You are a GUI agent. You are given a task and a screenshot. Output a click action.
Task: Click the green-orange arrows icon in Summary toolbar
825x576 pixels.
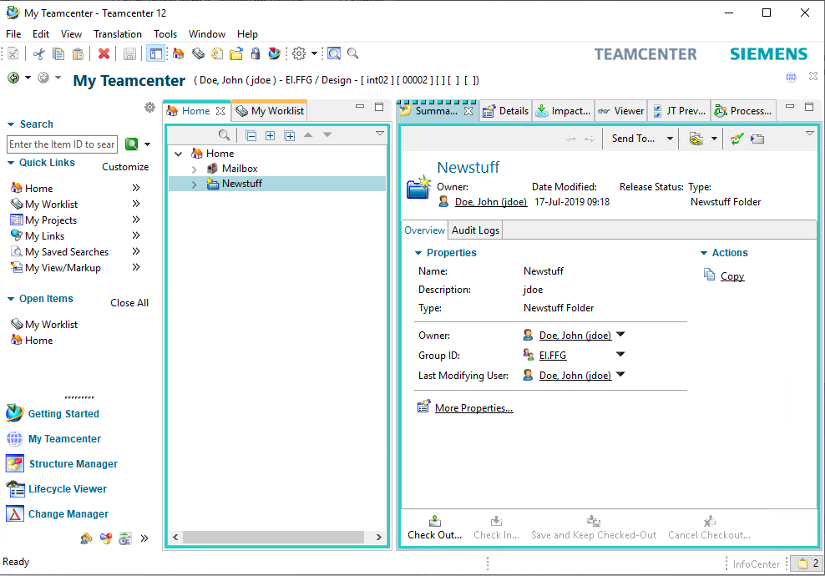click(736, 139)
